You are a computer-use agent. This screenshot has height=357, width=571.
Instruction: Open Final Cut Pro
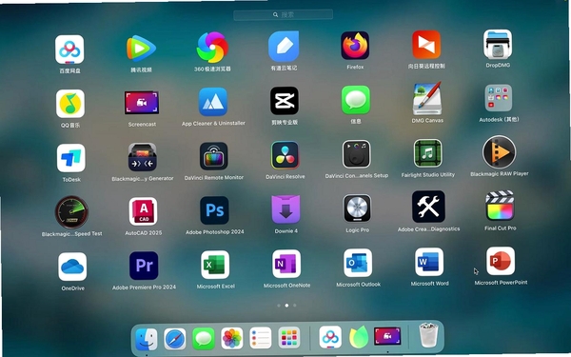coord(500,206)
